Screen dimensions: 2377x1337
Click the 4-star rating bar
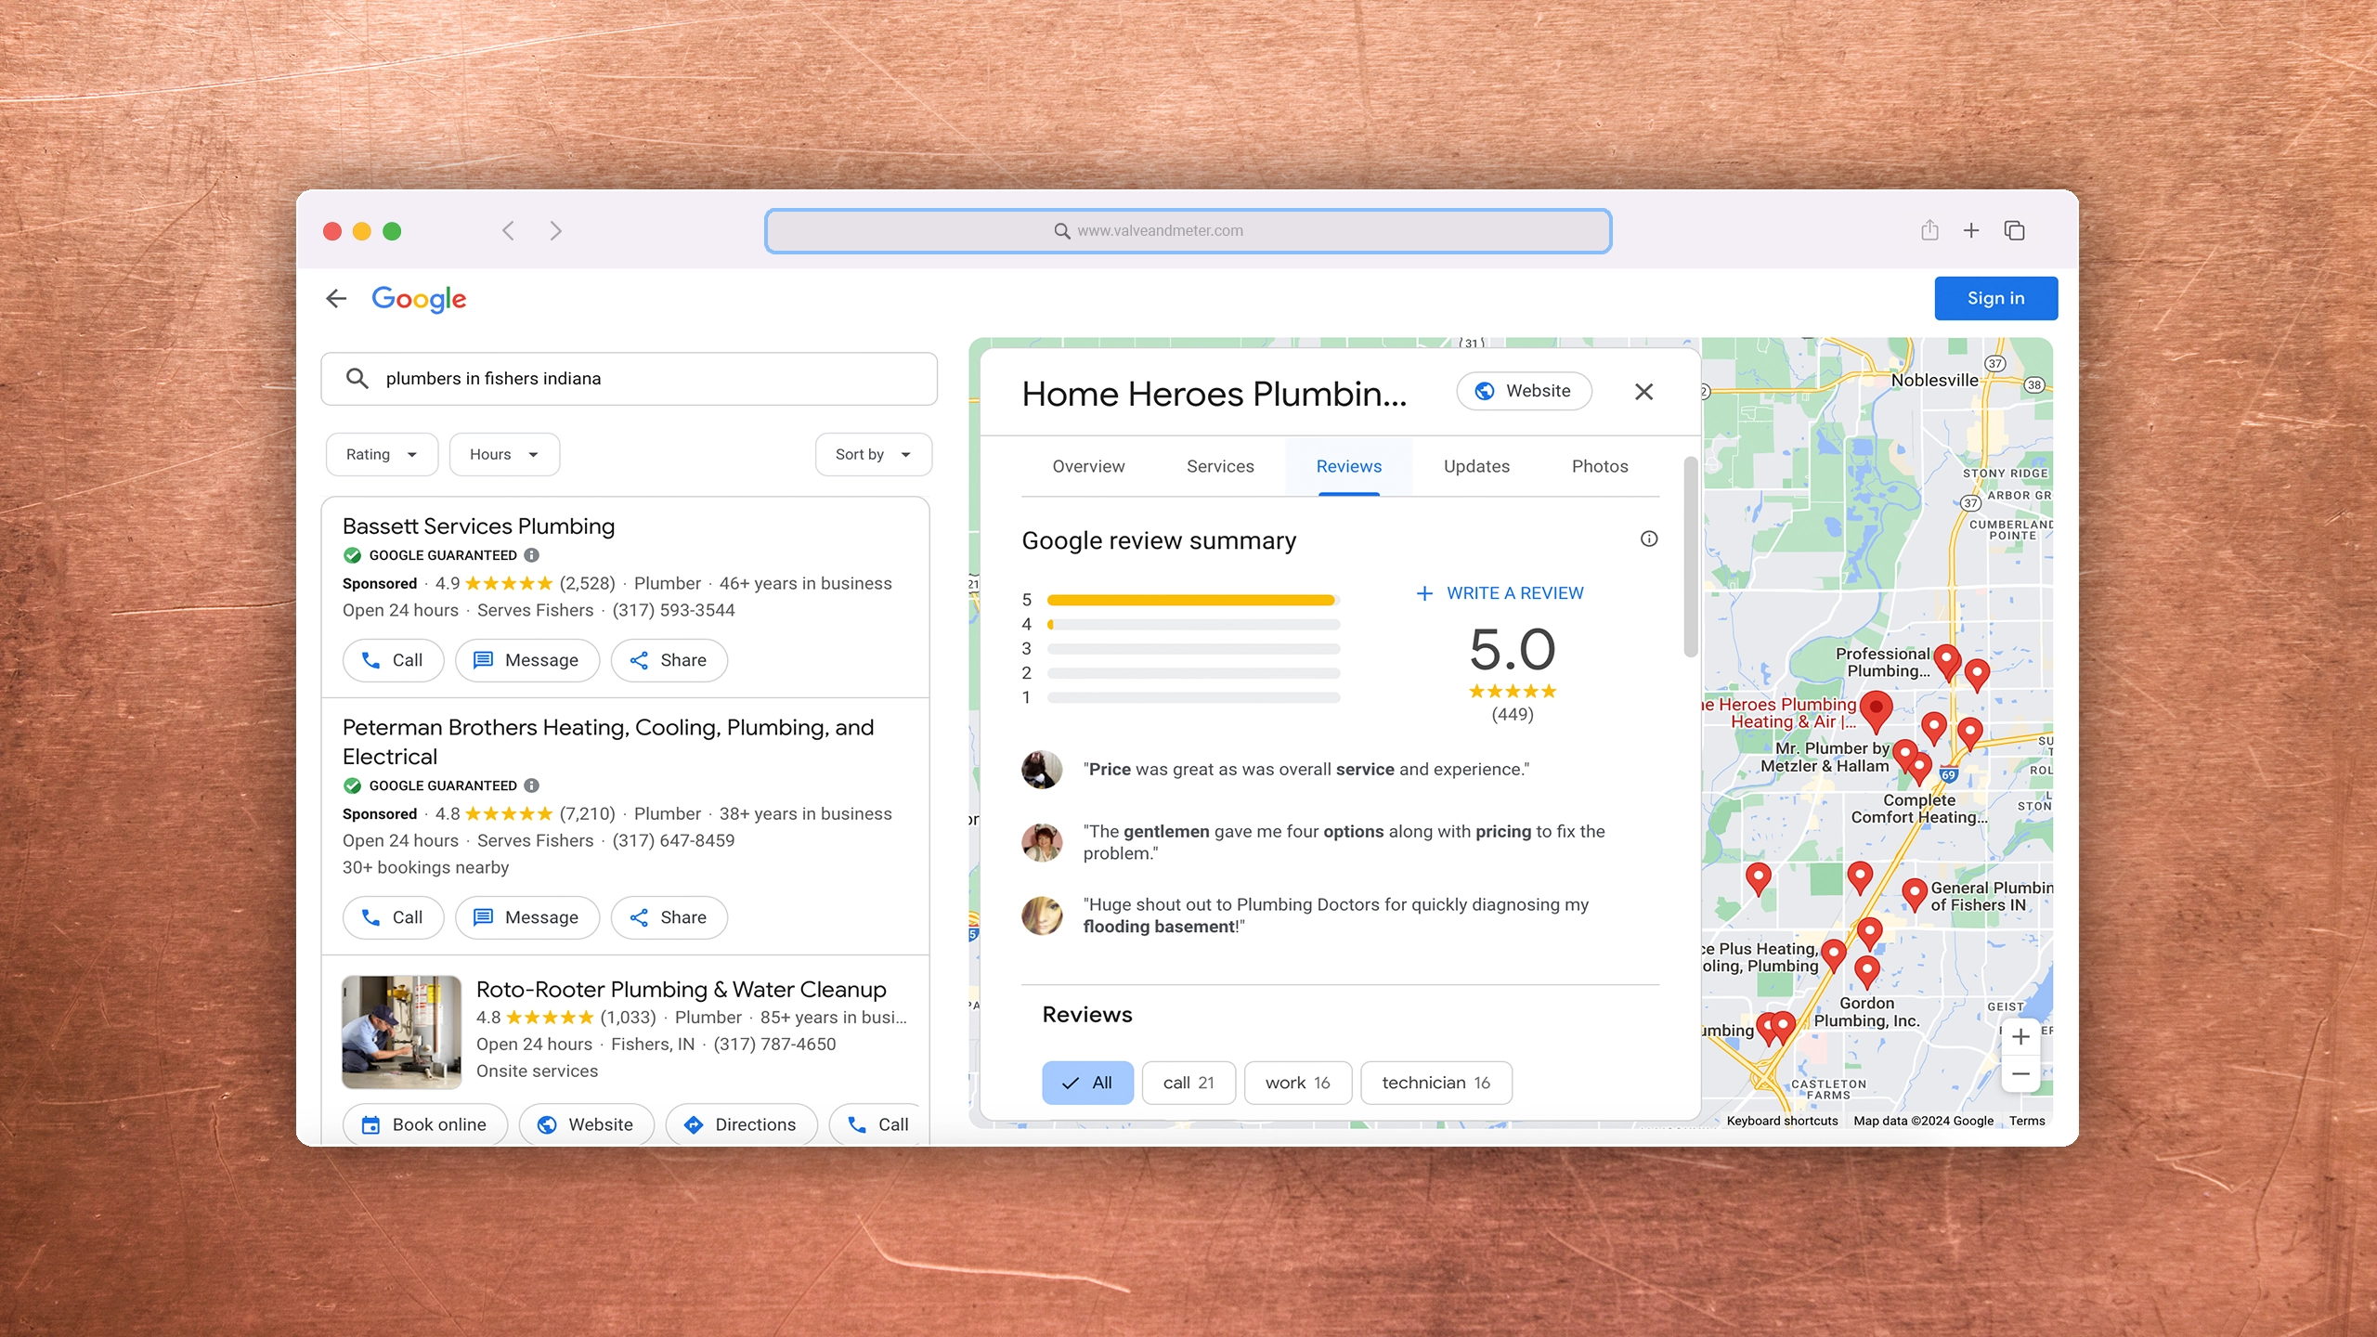[1193, 624]
